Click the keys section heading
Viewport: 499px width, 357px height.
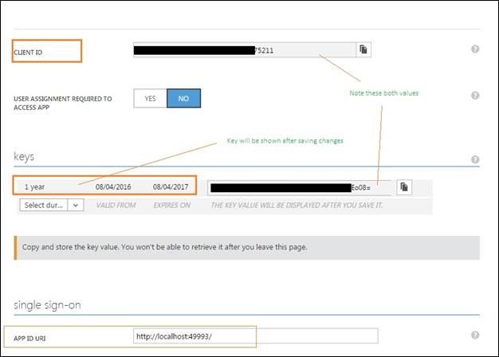point(24,156)
